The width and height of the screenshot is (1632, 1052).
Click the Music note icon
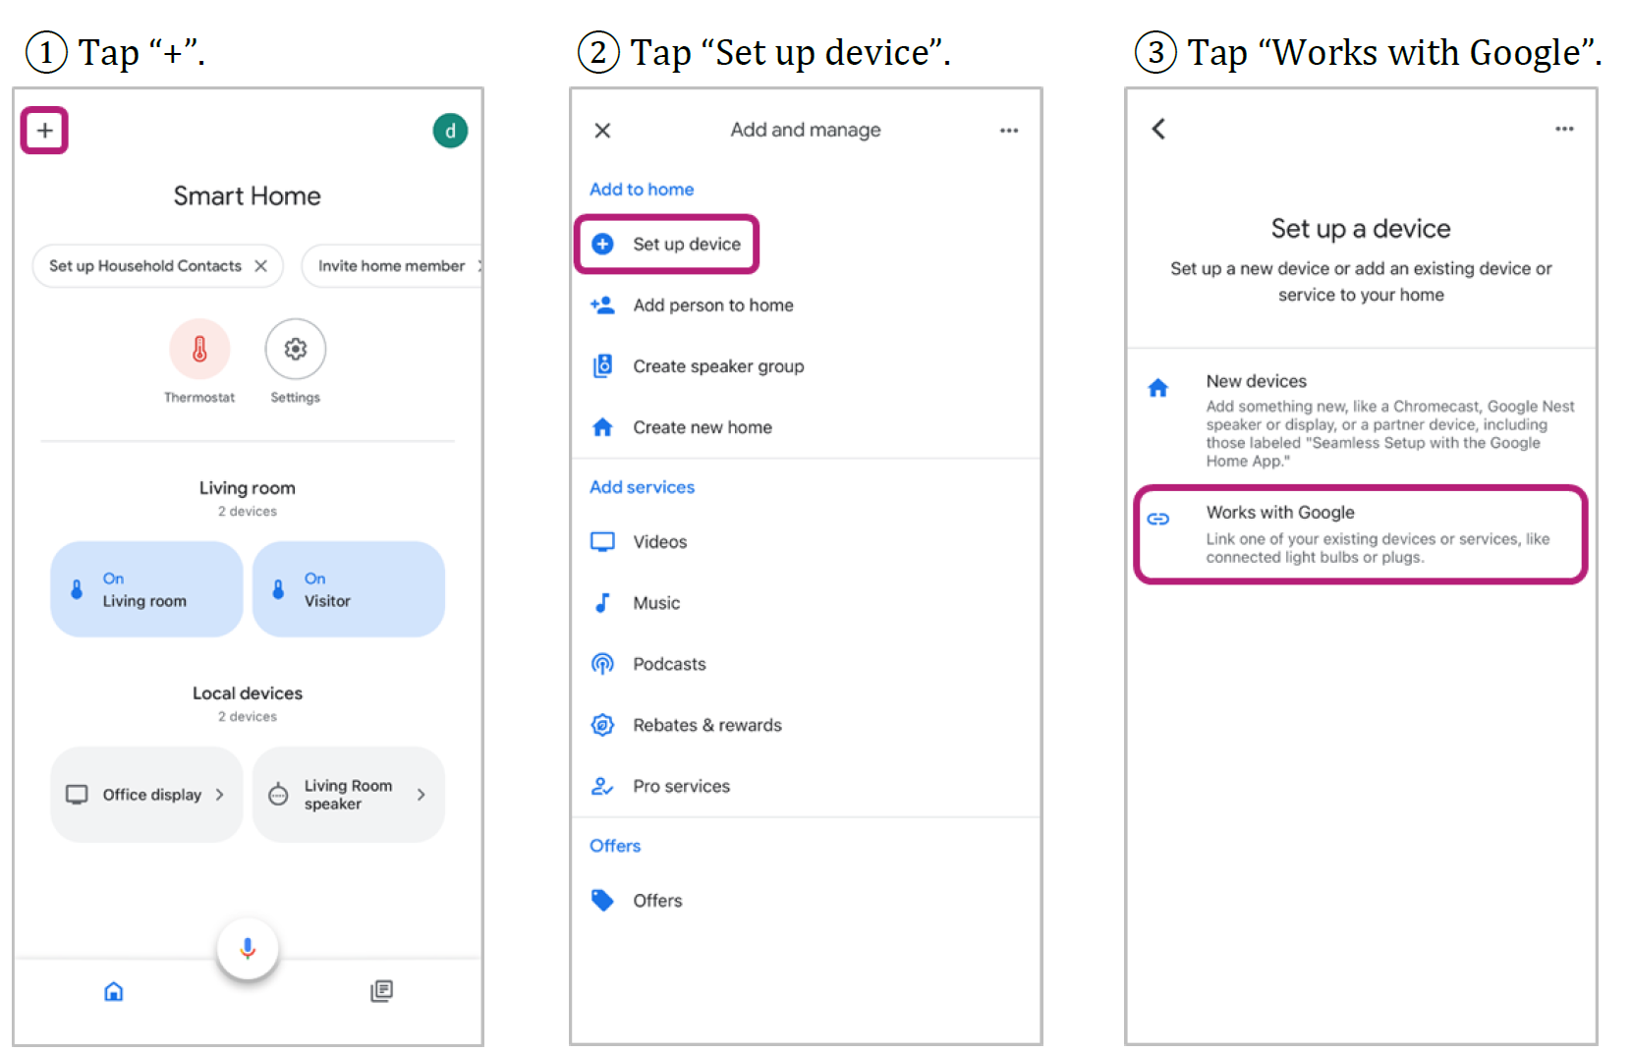click(x=602, y=603)
